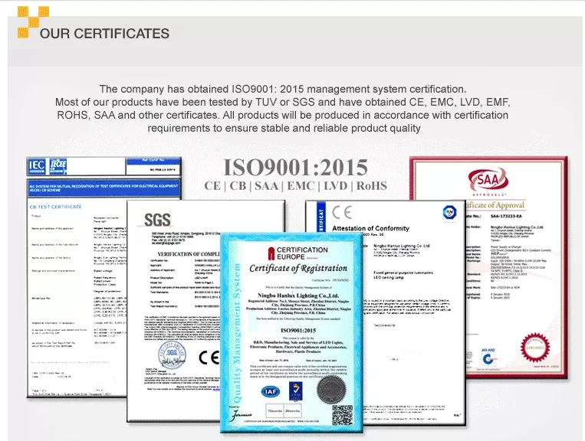Click the IECEE CB scheme logo
Image resolution: width=585 pixels, height=441 pixels.
tap(58, 166)
